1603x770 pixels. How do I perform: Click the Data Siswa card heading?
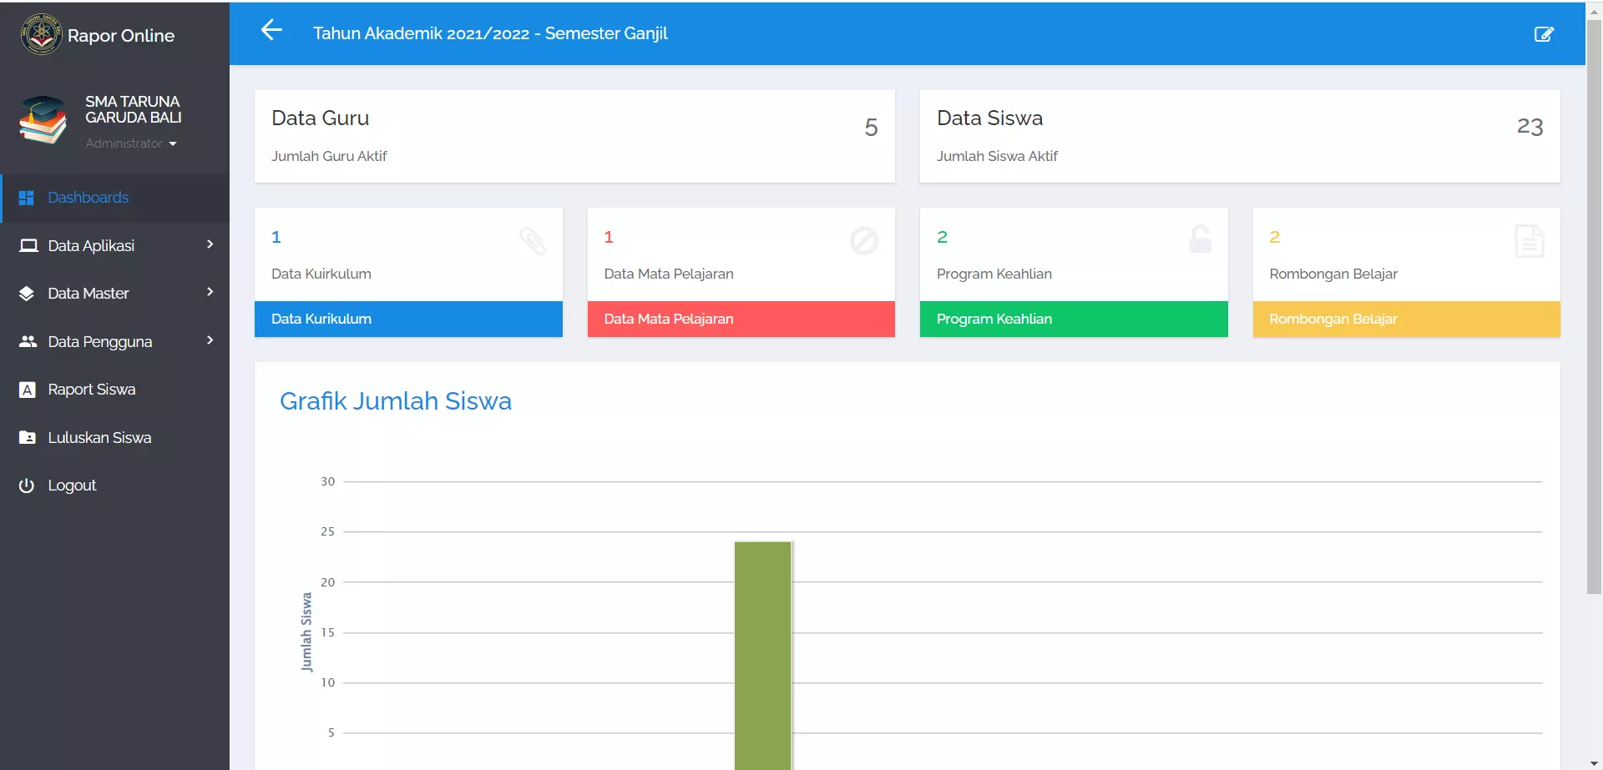989,118
